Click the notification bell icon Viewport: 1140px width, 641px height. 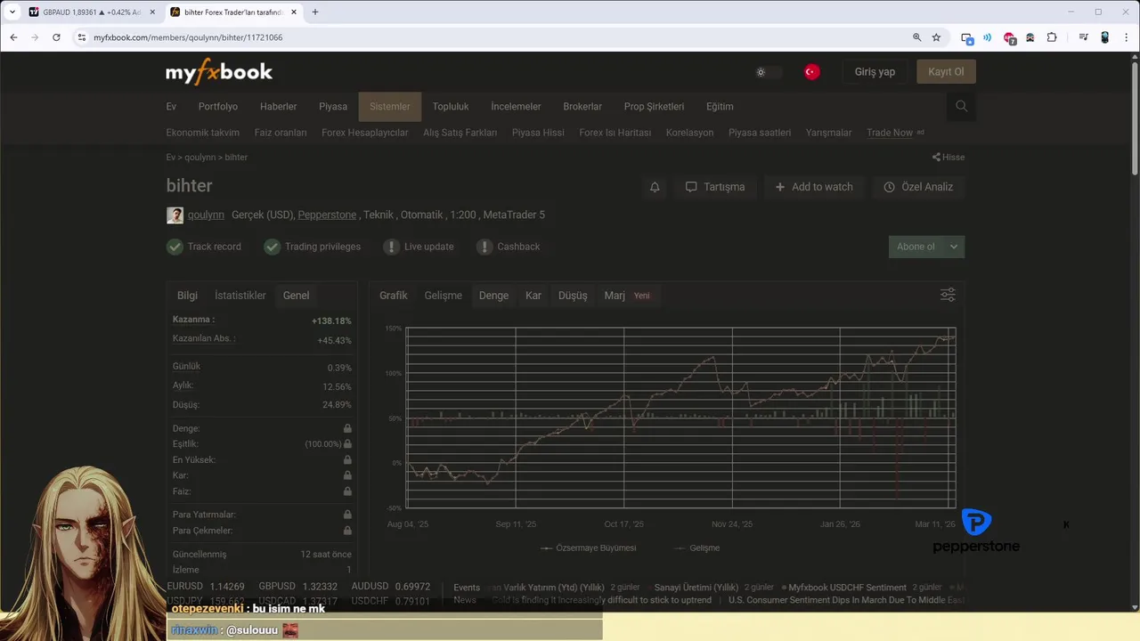click(x=655, y=187)
